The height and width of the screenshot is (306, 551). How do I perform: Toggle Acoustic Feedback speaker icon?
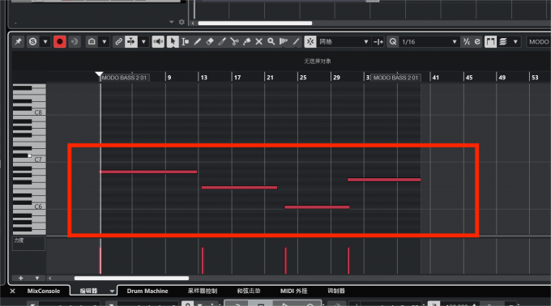click(158, 42)
